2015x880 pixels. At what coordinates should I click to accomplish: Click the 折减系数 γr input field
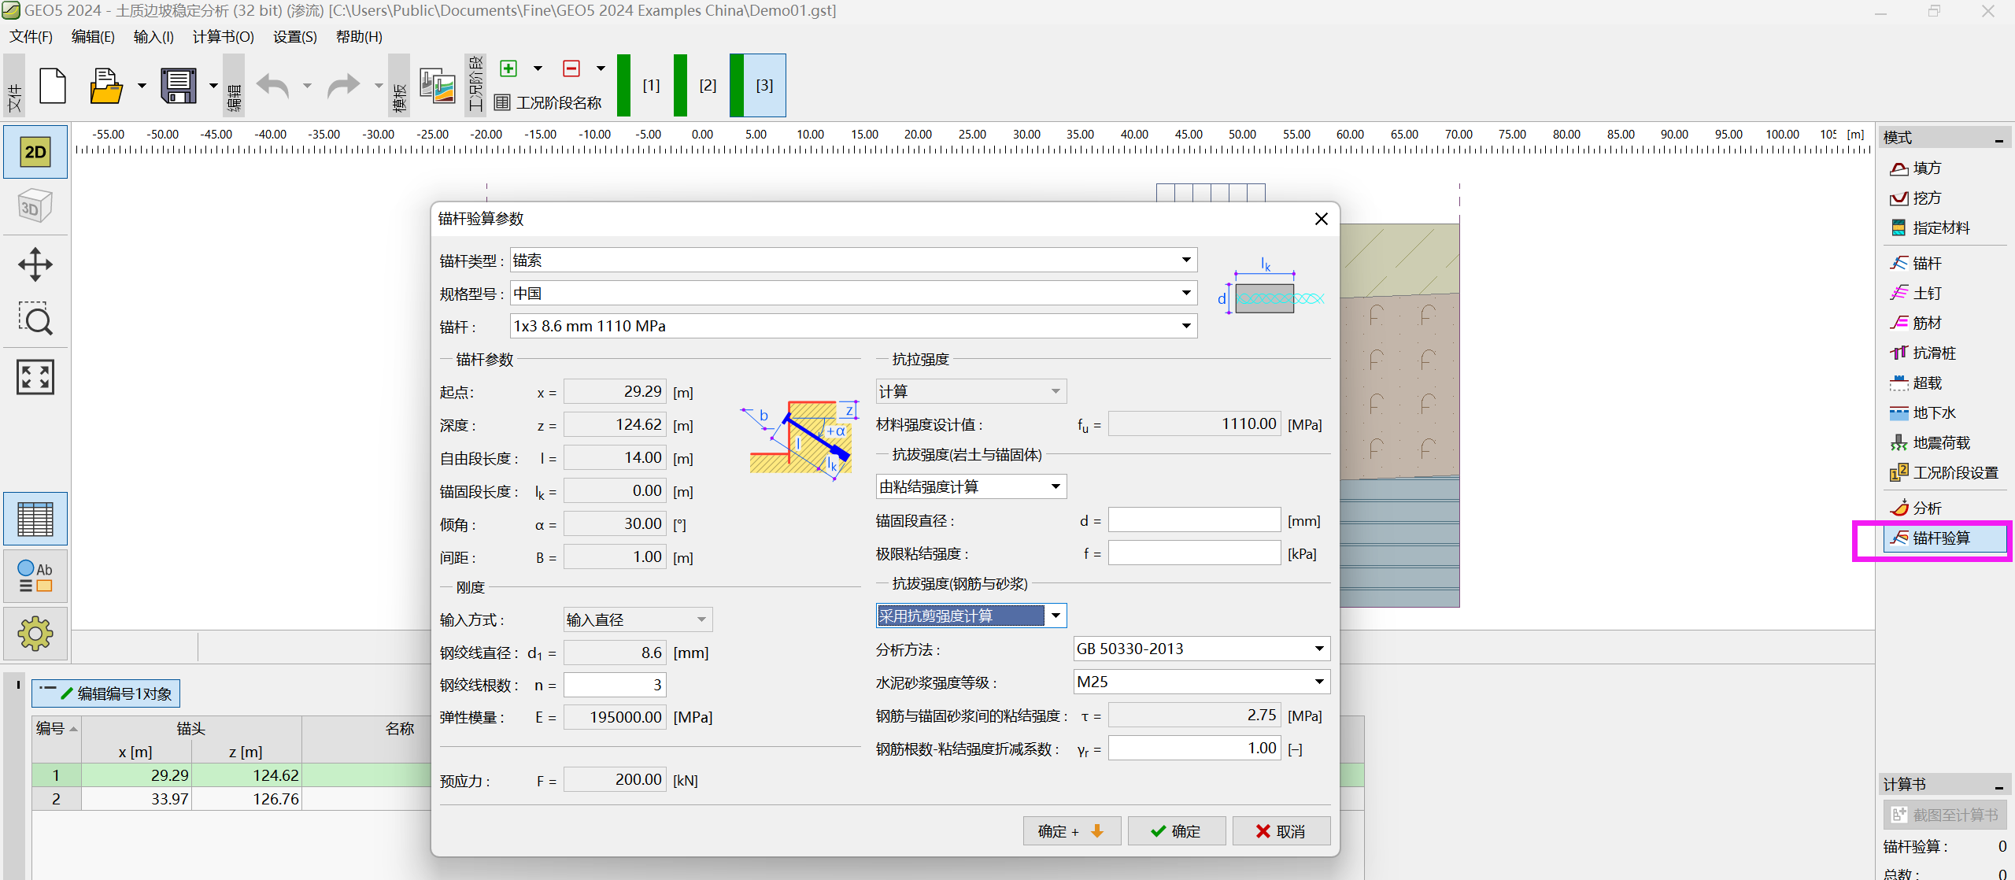pos(1195,748)
